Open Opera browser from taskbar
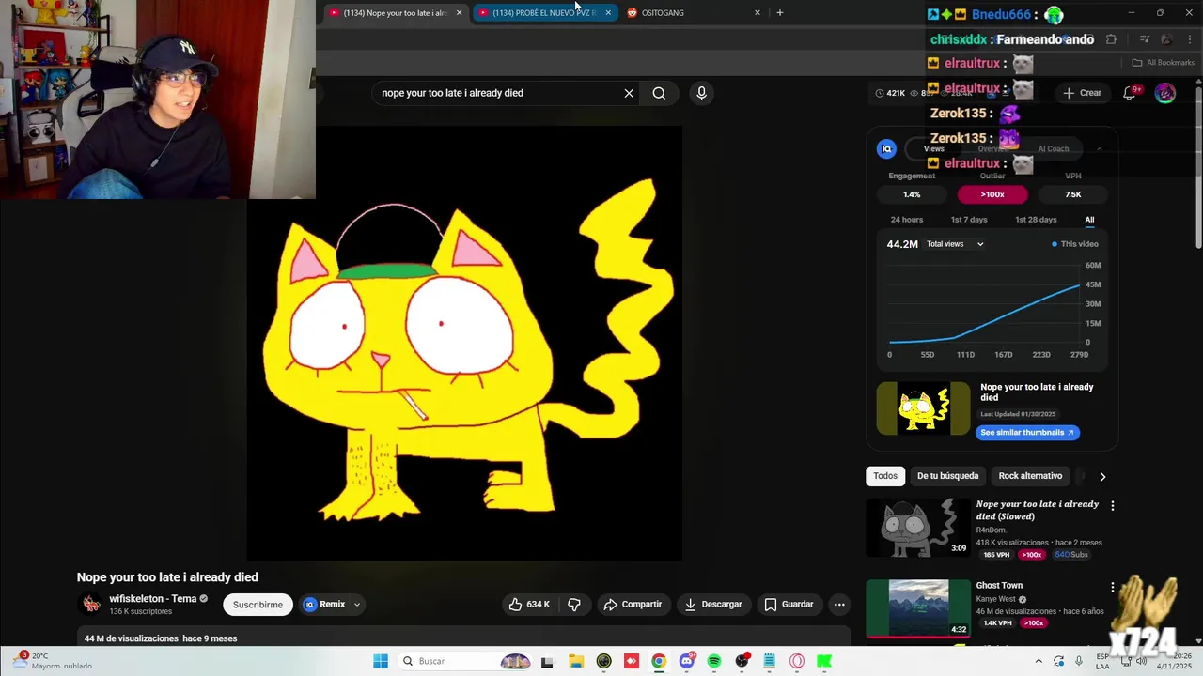 coord(797,661)
